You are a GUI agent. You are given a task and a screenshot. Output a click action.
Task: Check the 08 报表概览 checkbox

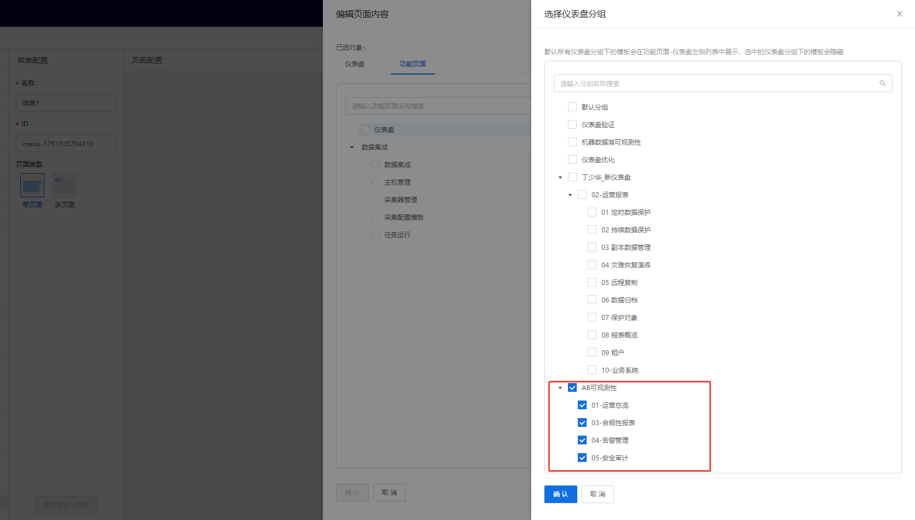click(592, 335)
